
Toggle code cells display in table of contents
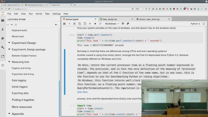click(x=8, y=25)
